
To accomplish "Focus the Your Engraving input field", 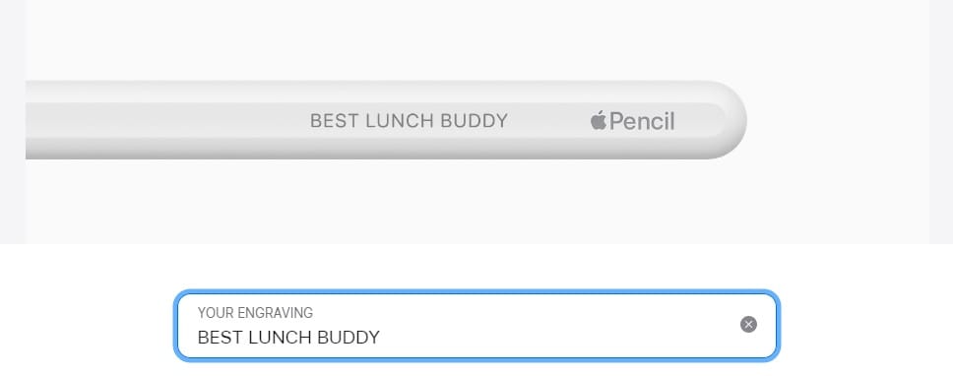I will tap(476, 326).
